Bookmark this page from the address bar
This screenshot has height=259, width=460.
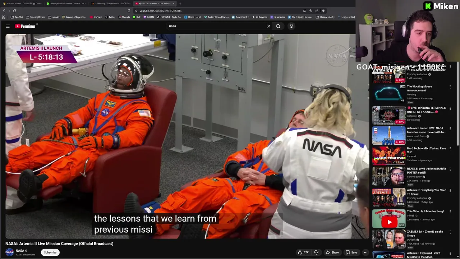pos(129,11)
